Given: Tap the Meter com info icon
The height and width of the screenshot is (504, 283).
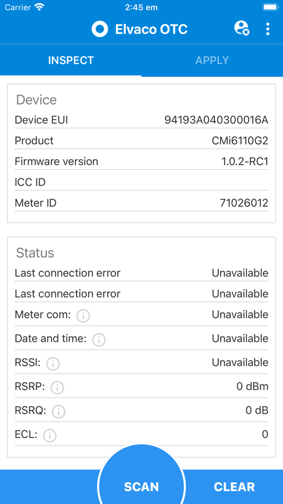Looking at the screenshot, I should coord(83,316).
